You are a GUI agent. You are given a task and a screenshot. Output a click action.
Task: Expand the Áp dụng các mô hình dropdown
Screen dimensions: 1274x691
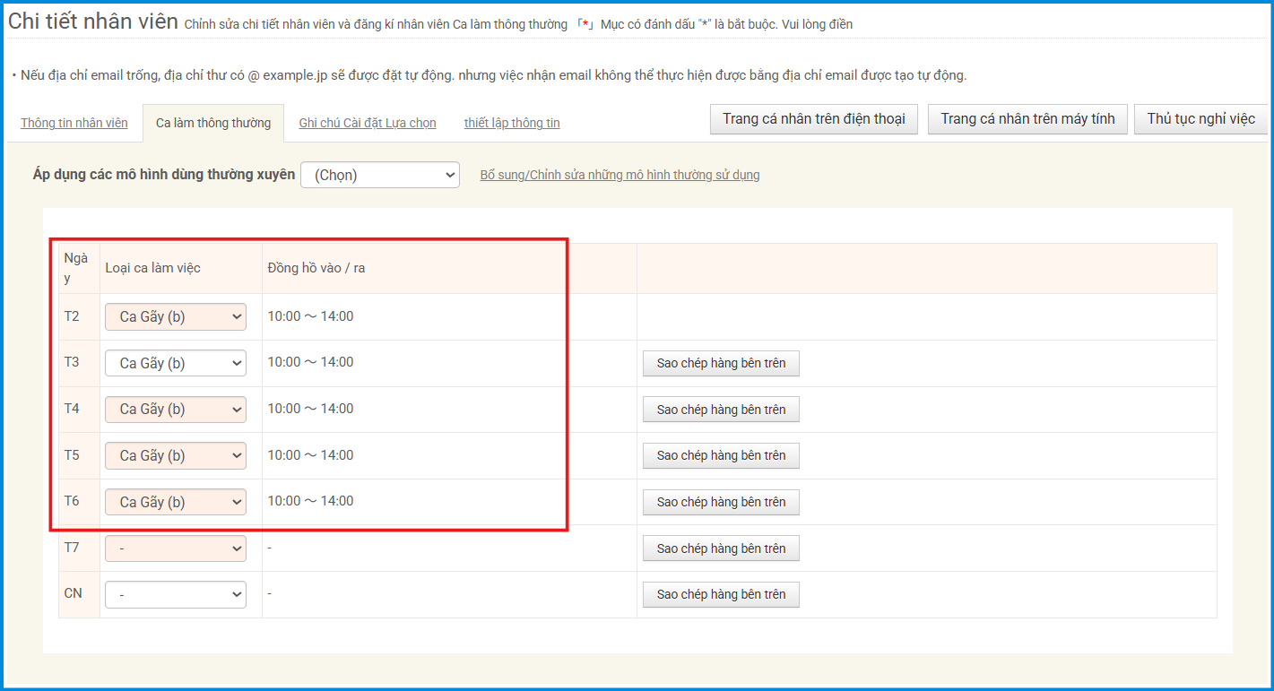[x=380, y=175]
